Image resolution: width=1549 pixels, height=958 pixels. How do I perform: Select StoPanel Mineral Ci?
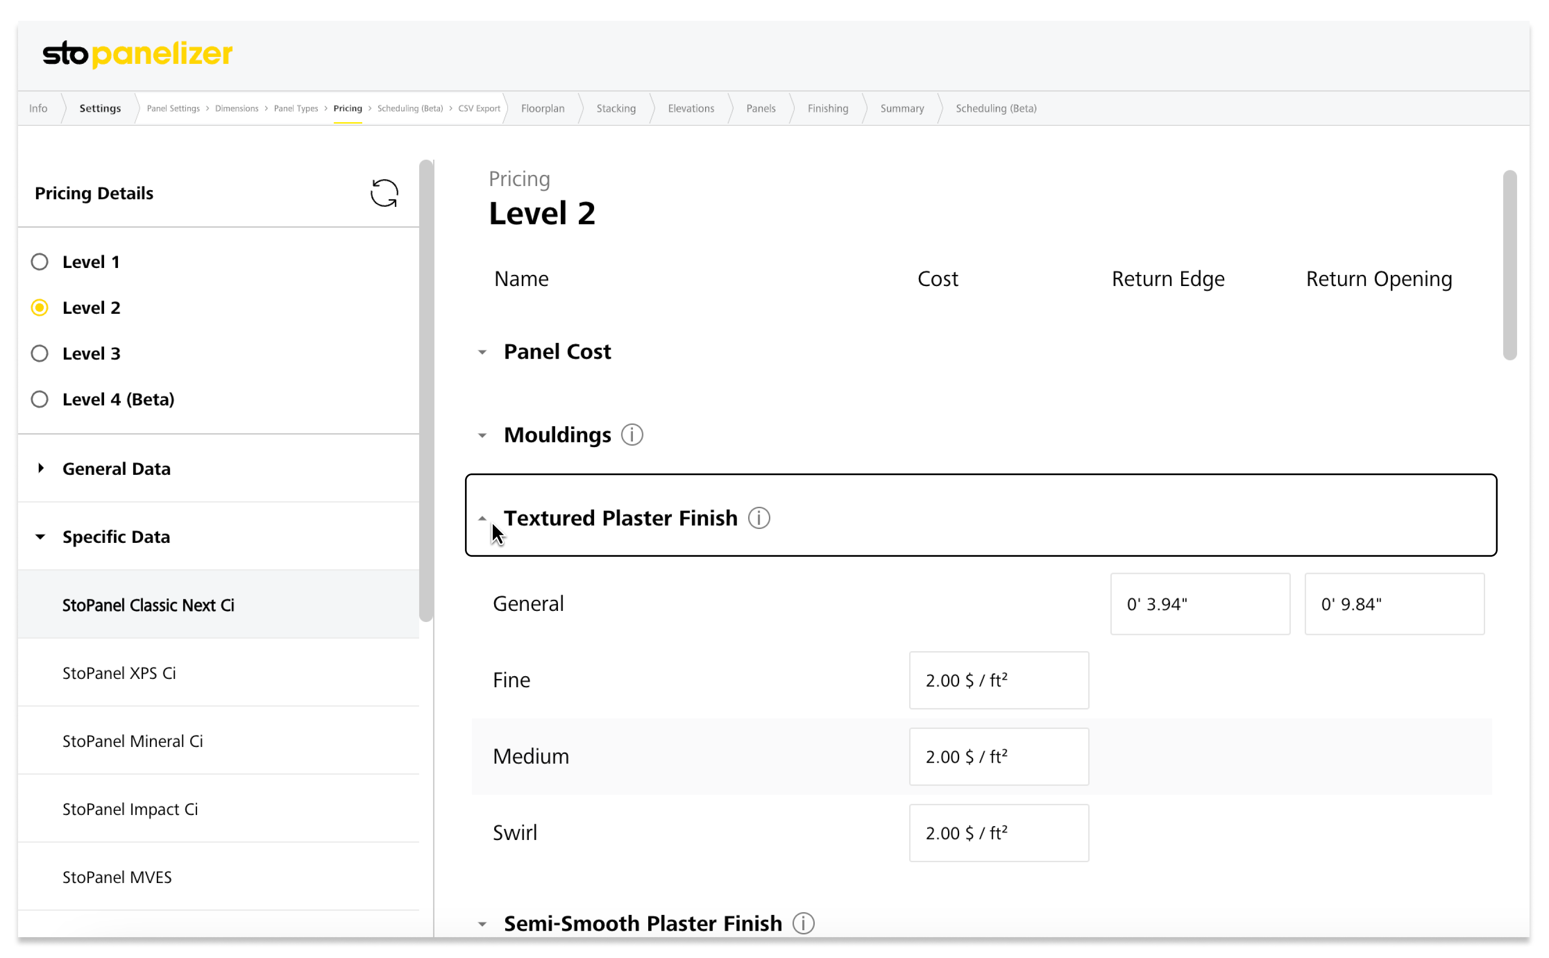(218, 740)
